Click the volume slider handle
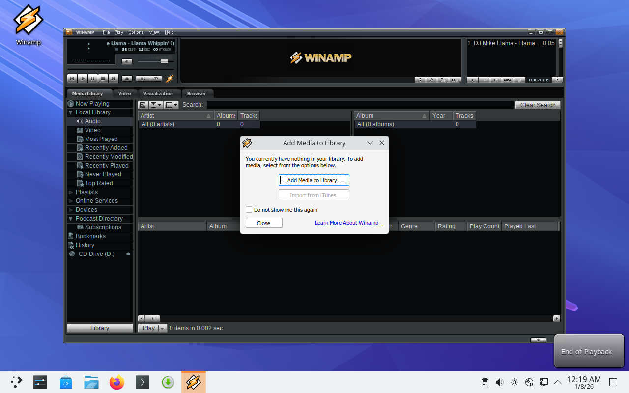The image size is (629, 393). 164,61
